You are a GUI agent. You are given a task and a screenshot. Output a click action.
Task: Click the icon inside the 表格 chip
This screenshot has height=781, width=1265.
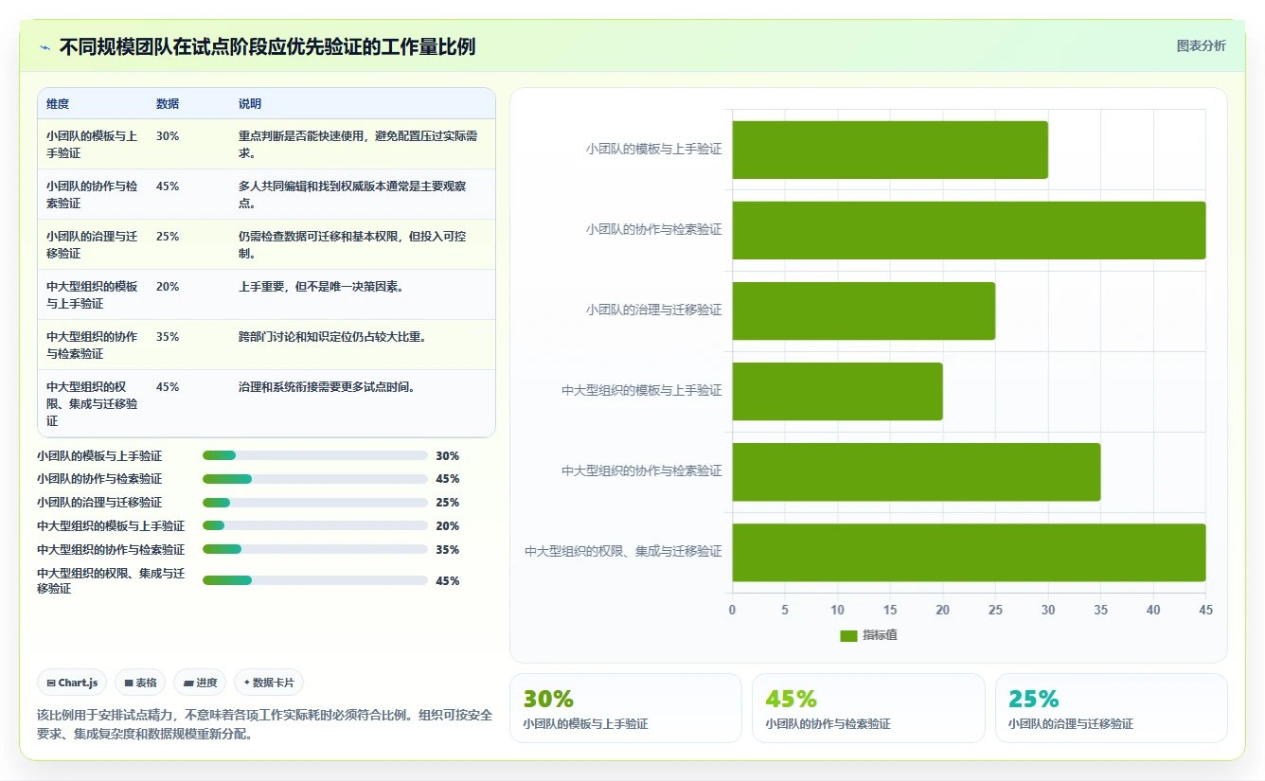[x=129, y=683]
